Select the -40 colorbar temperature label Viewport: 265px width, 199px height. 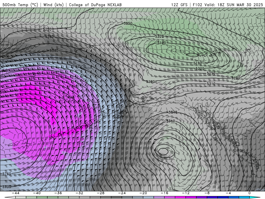(x=37, y=193)
